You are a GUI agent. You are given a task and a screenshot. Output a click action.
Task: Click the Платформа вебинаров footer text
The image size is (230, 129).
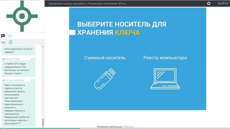(x=109, y=126)
